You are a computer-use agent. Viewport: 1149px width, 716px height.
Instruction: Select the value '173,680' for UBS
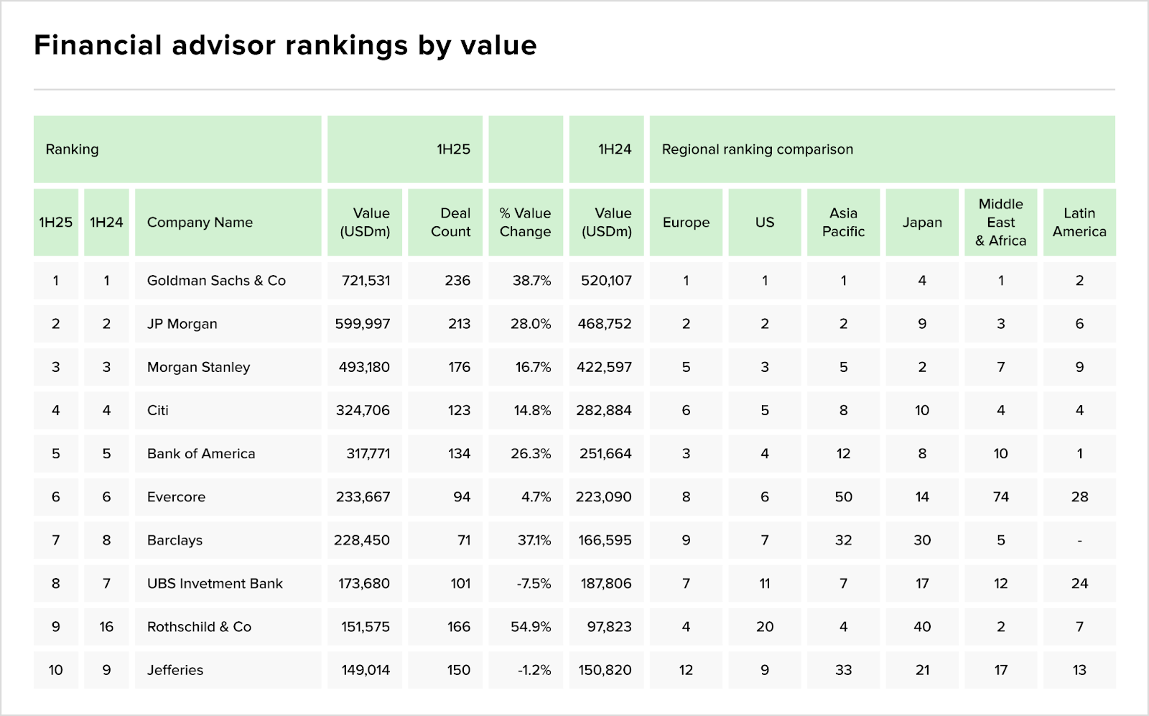365,583
